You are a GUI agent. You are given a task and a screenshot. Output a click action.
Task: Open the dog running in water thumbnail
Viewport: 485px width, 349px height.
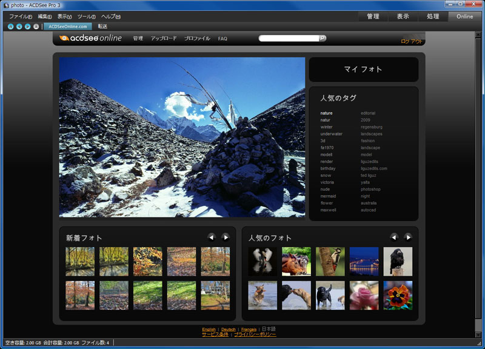263,295
